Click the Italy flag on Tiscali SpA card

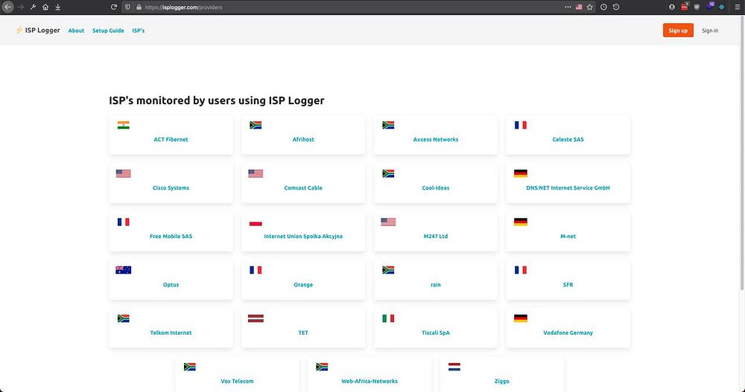click(x=388, y=318)
